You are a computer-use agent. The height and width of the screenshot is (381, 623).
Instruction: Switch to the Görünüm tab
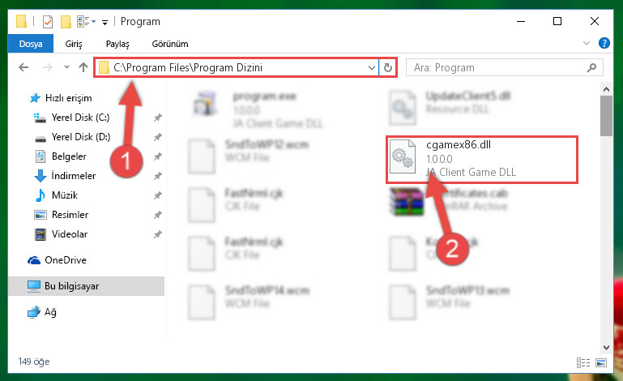pyautogui.click(x=170, y=44)
